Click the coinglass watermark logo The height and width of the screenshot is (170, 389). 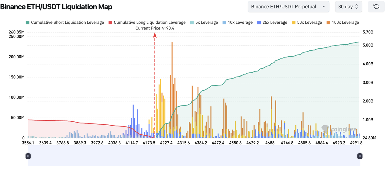point(339,129)
